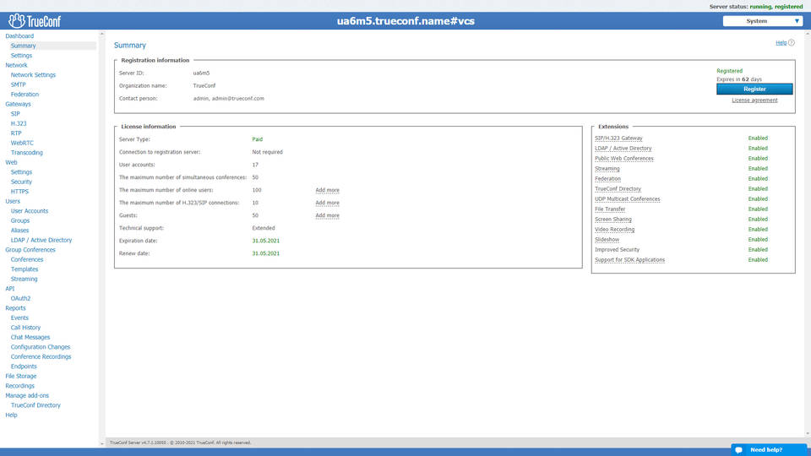
Task: Open the Recordings page
Action: coord(19,386)
